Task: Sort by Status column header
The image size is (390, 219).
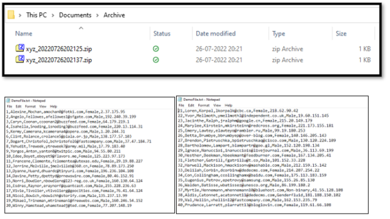Action: pyautogui.click(x=162, y=33)
